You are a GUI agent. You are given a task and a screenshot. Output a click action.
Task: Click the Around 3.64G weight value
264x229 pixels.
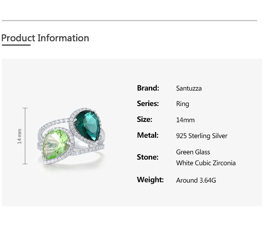[x=196, y=180]
